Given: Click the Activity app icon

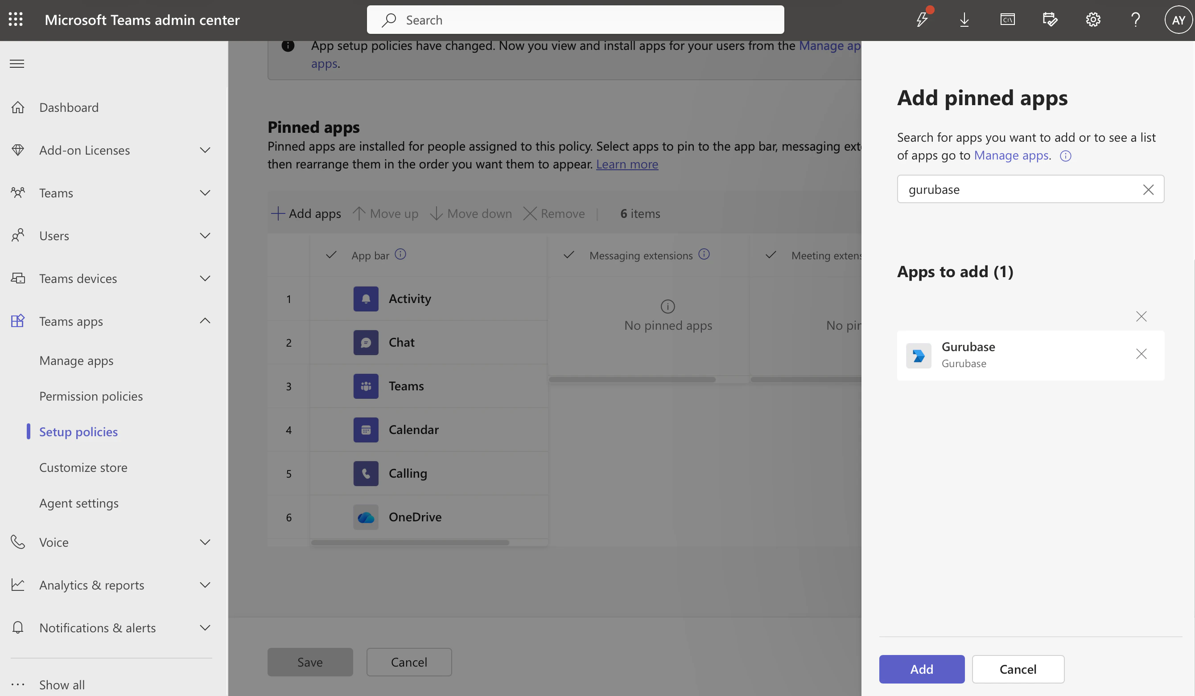Looking at the screenshot, I should coord(366,299).
